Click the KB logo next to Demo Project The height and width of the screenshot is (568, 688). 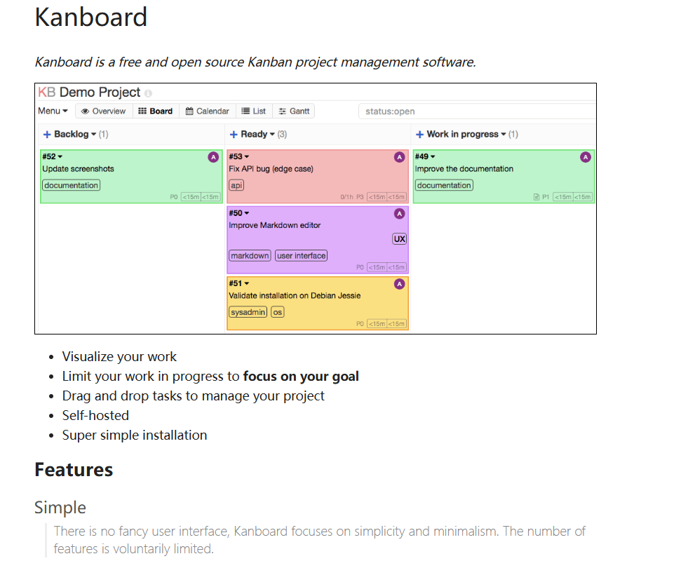[x=47, y=93]
